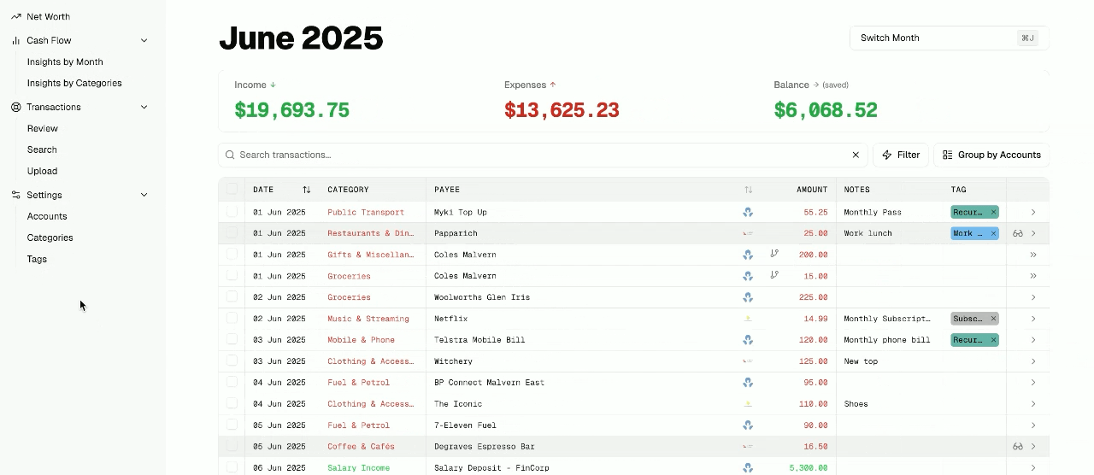The width and height of the screenshot is (1094, 475).
Task: Go to the Categories settings page
Action: (x=50, y=237)
